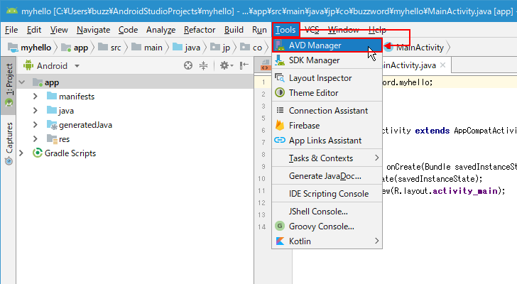Open App Links Assistant entry
The height and width of the screenshot is (284, 517).
point(327,141)
